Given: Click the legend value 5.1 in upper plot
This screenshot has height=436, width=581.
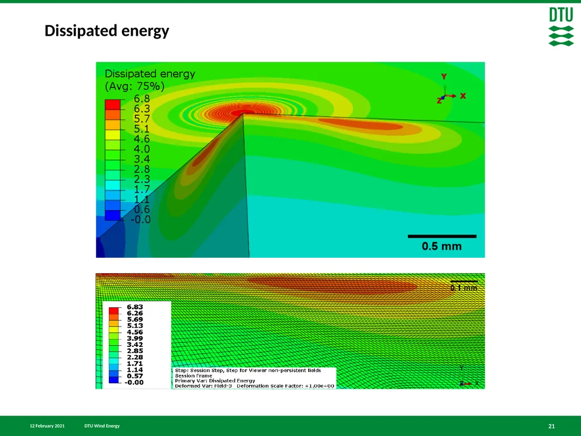Looking at the screenshot, I should [x=142, y=129].
